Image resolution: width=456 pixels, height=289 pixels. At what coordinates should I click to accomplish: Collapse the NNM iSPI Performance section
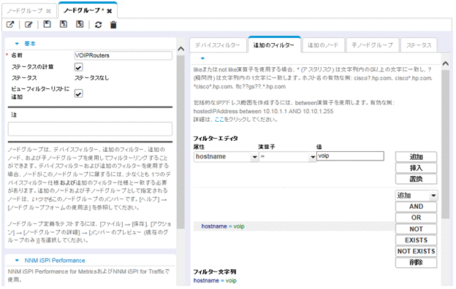point(17,261)
